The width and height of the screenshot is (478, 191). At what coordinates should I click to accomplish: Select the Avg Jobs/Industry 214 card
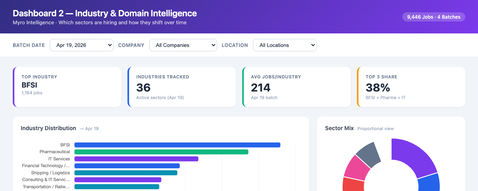[296, 87]
